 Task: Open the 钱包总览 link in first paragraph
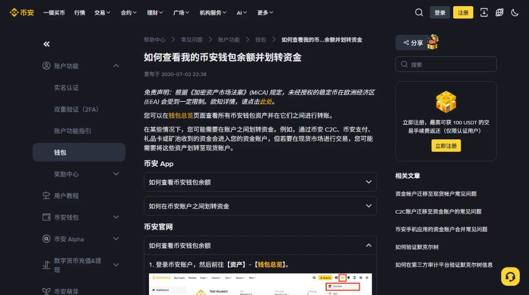click(181, 116)
